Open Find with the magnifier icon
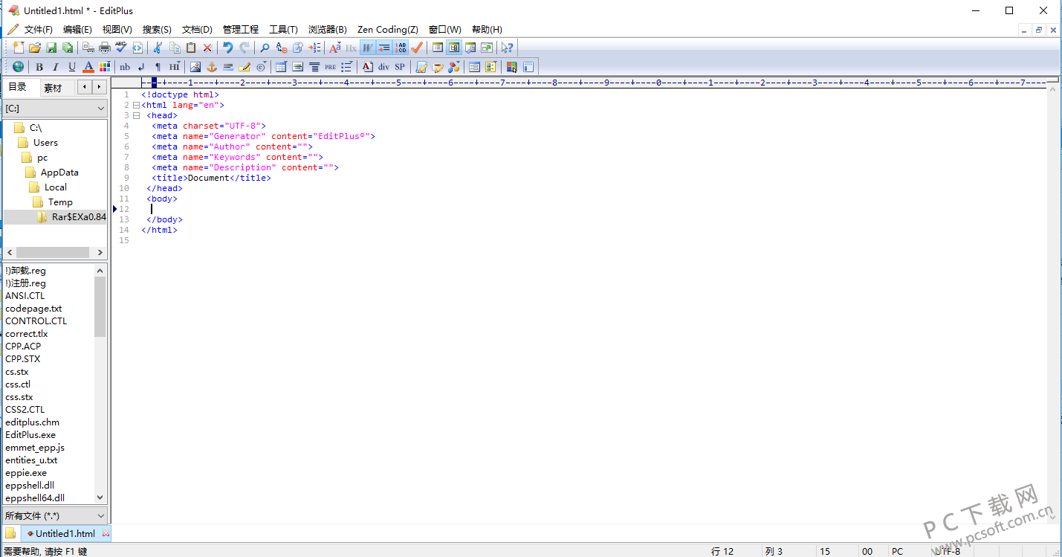The width and height of the screenshot is (1062, 557). point(265,48)
